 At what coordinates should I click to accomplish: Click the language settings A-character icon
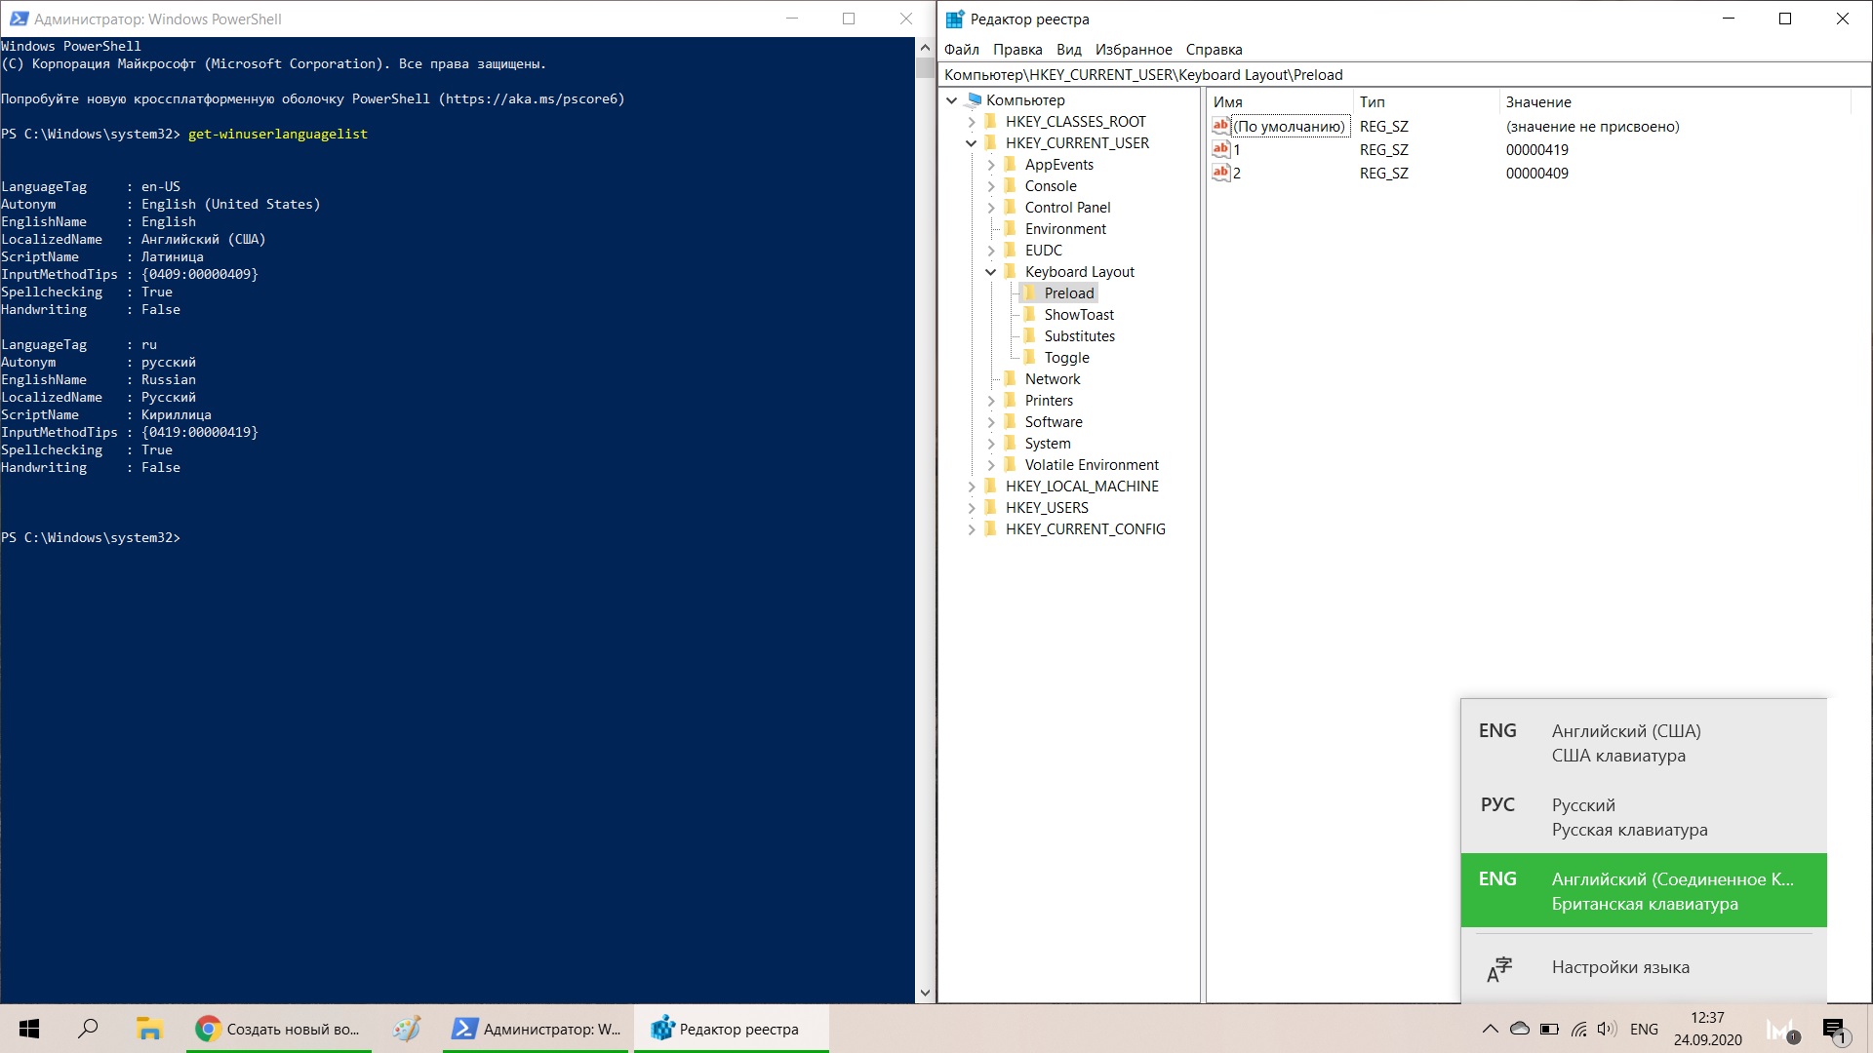pos(1498,968)
